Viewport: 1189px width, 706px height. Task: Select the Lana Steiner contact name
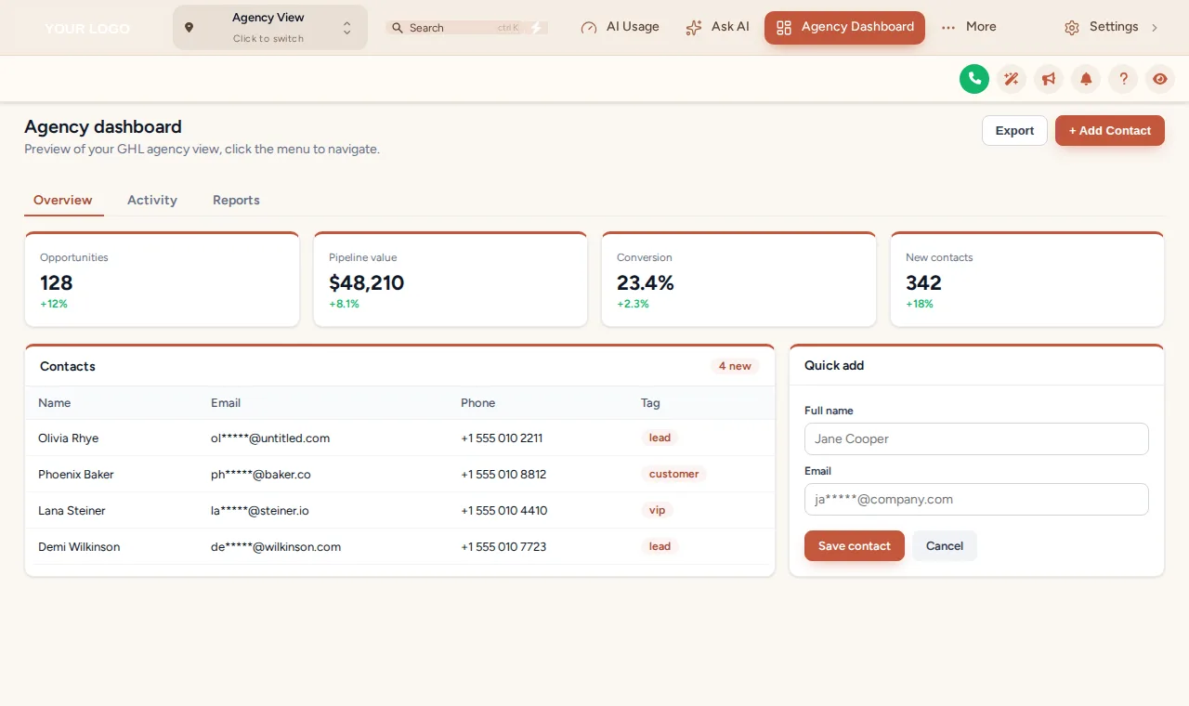point(72,511)
